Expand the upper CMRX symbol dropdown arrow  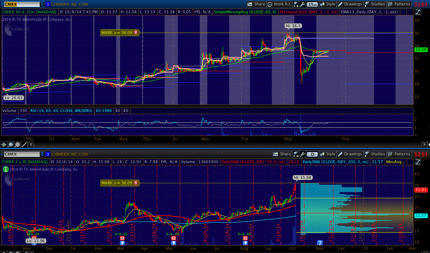pyautogui.click(x=42, y=4)
